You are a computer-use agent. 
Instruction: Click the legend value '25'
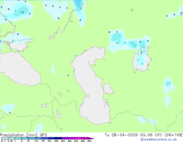56,141
